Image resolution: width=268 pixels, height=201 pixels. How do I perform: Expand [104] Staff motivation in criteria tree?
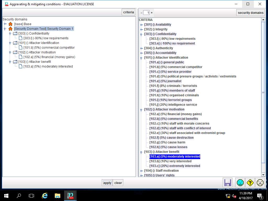[x=141, y=171]
